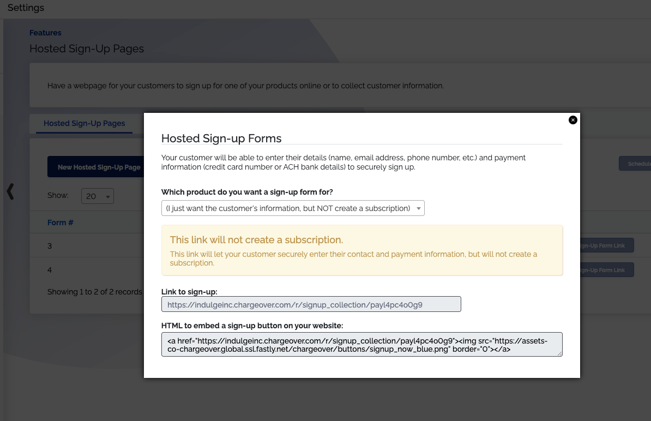This screenshot has width=651, height=421.
Task: Select the Hosted Sign-Up Pages tab
Action: 85,123
